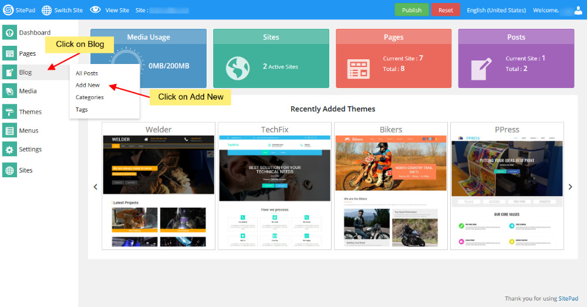587x307 pixels.
Task: Show next themes with right arrow
Action: tap(569, 187)
